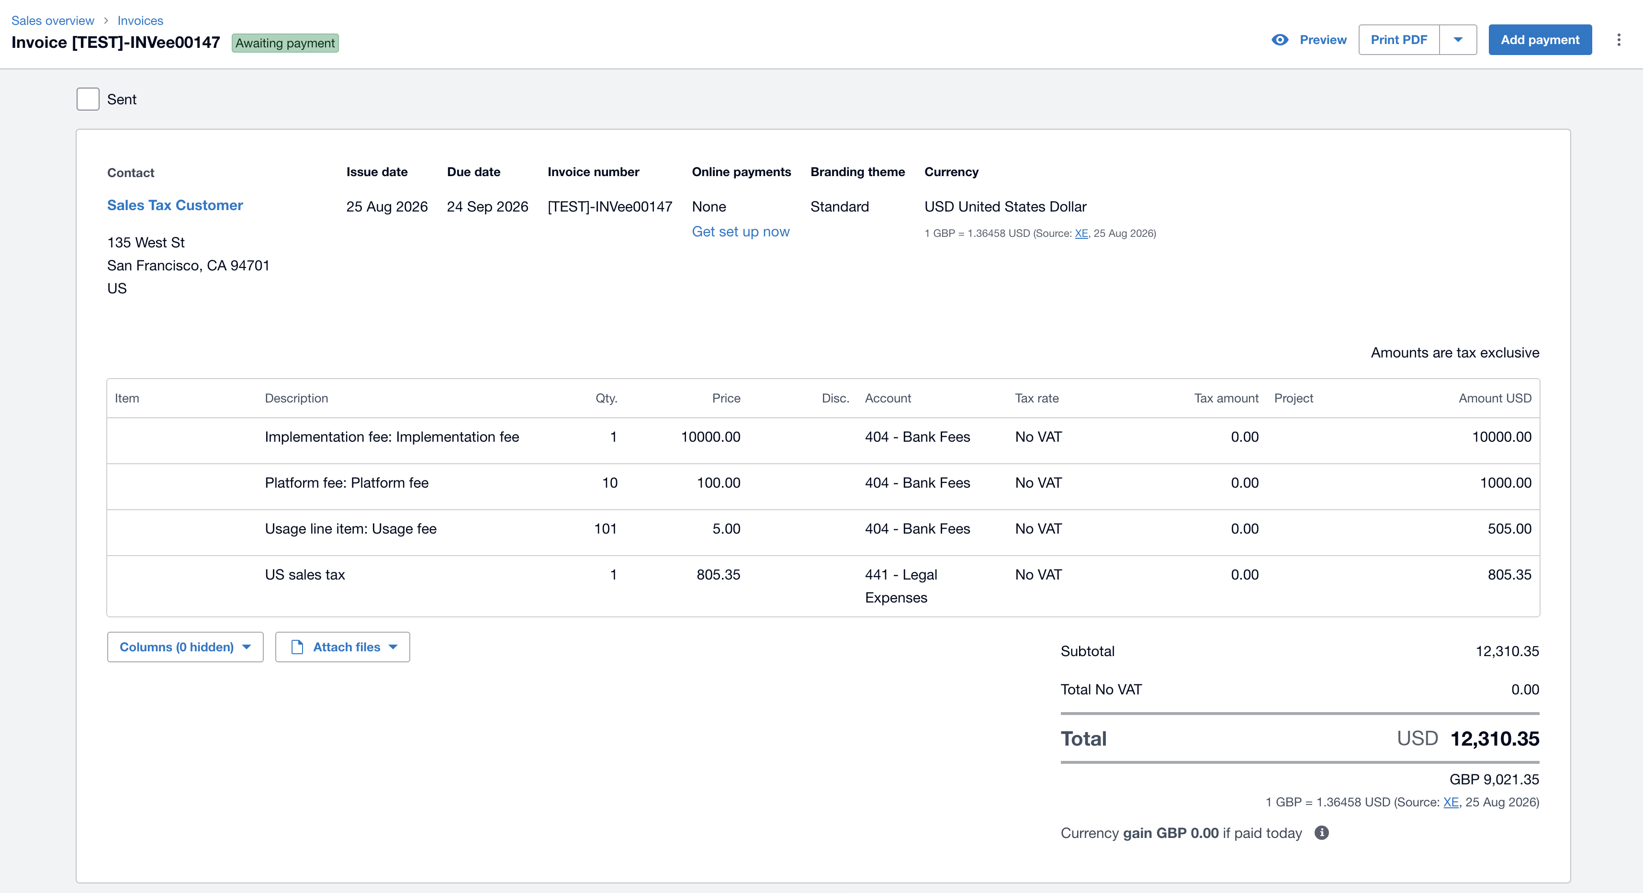Image resolution: width=1643 pixels, height=893 pixels.
Task: Click the Awaiting payment status badge
Action: click(285, 44)
